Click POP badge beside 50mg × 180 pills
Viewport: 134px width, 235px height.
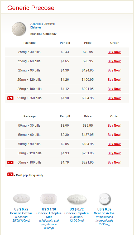(10, 162)
